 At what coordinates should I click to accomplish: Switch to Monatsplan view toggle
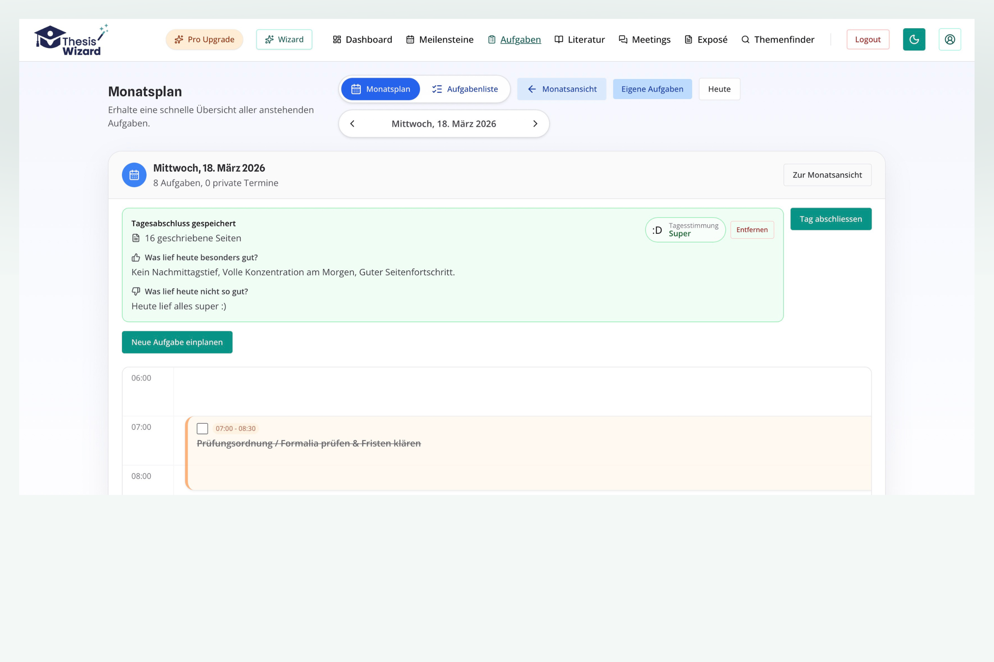point(380,89)
